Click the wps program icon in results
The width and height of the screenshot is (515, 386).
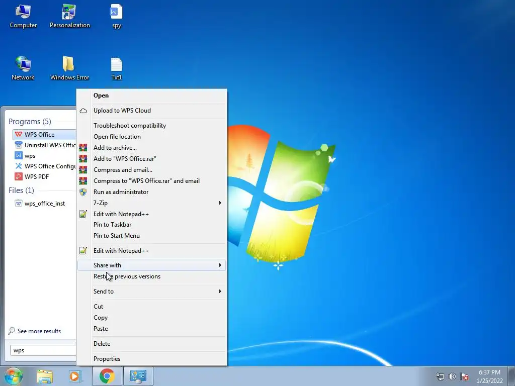click(19, 156)
